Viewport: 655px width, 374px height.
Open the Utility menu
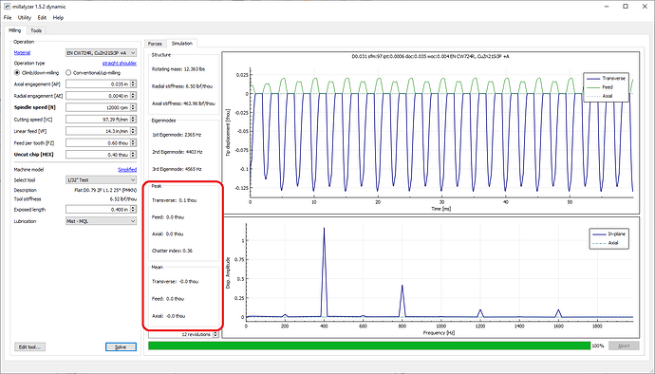click(x=25, y=17)
